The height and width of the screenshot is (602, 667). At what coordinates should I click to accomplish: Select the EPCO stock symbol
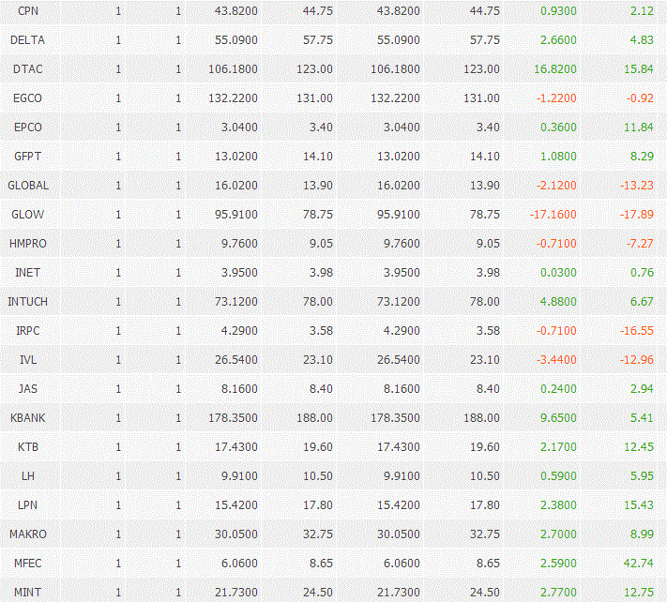28,128
